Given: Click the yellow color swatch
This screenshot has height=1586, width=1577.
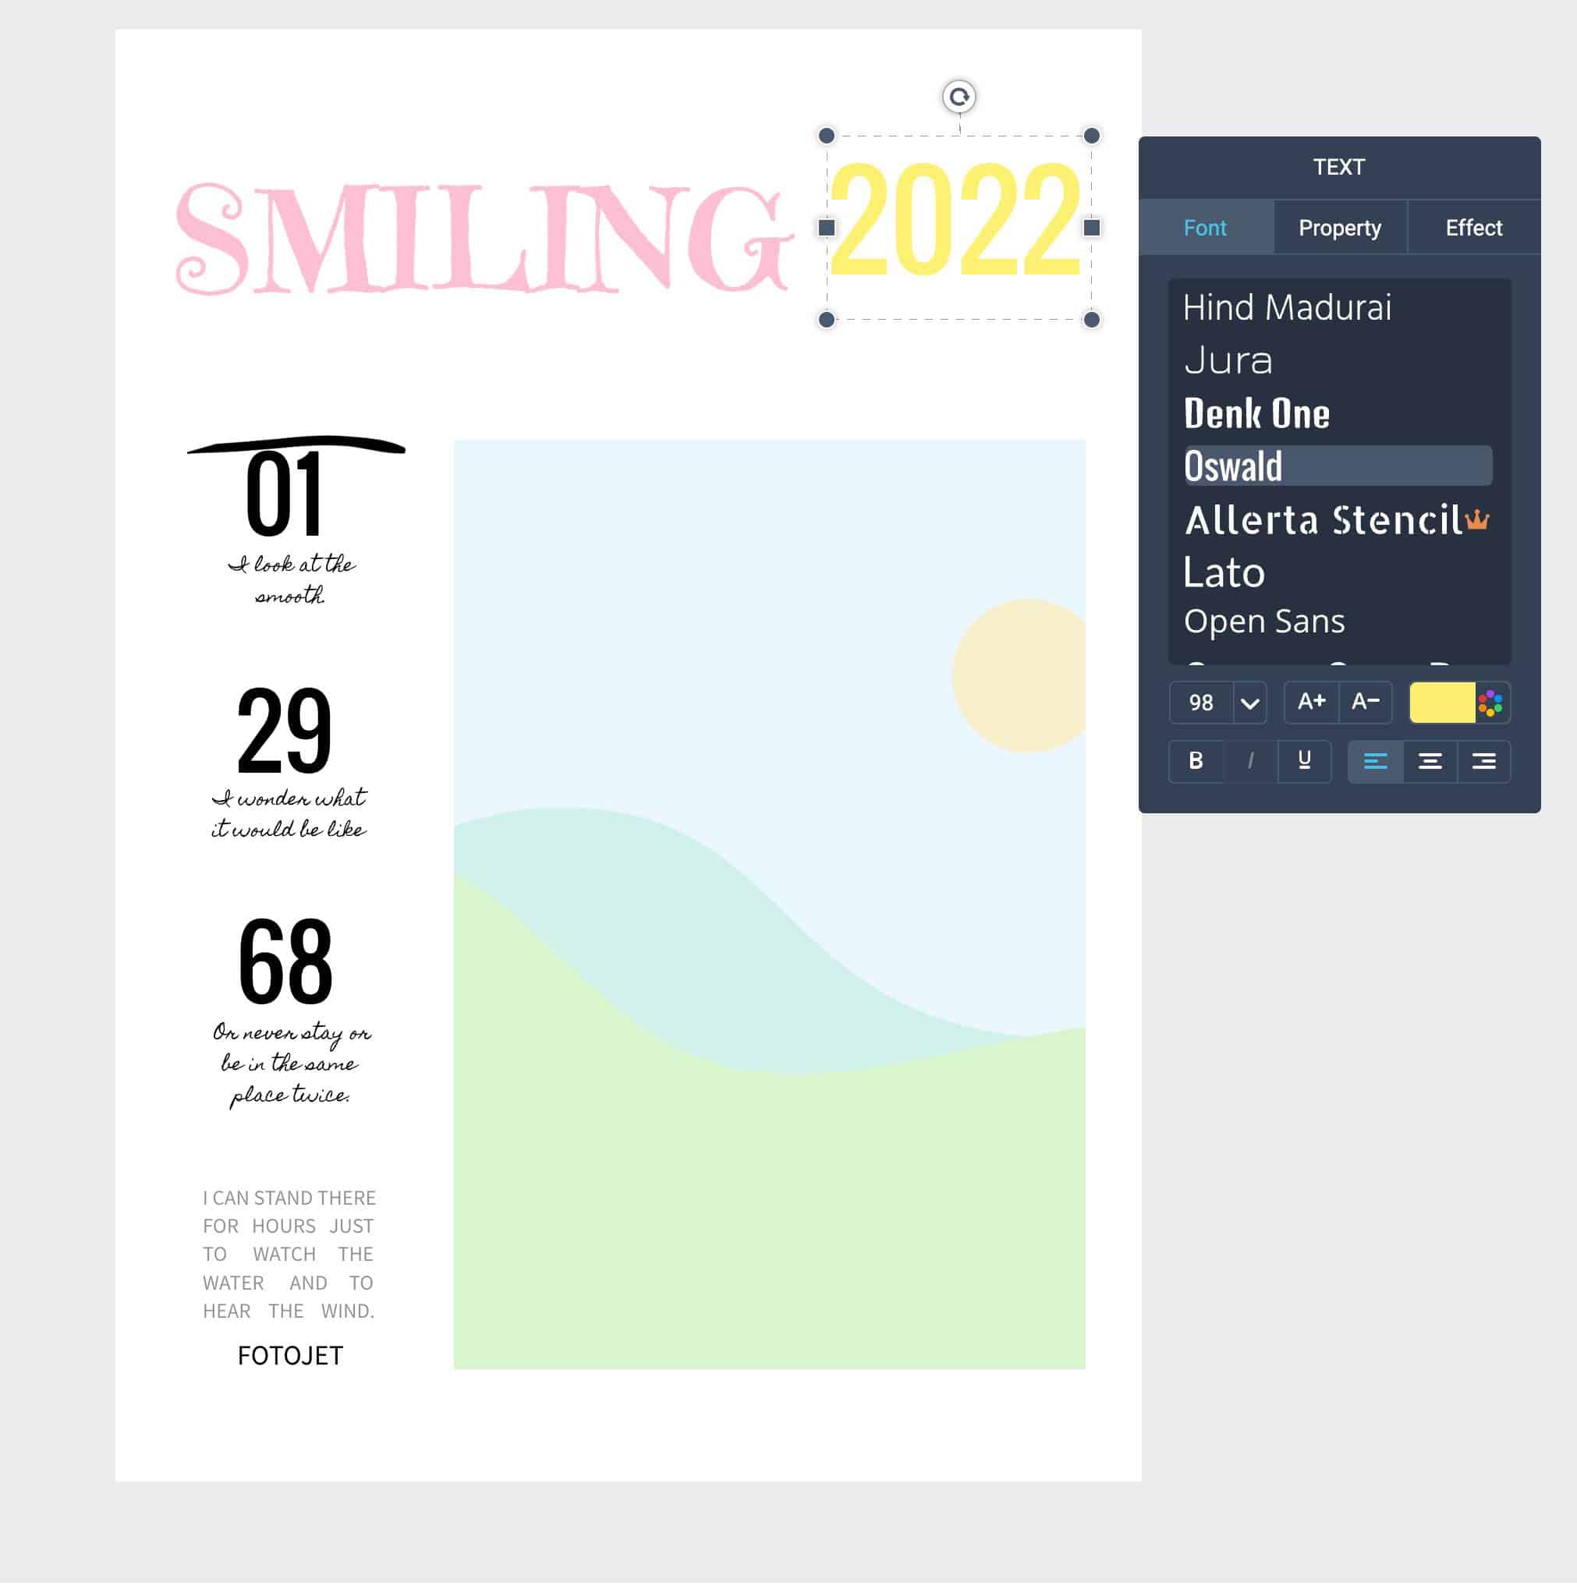Looking at the screenshot, I should [1441, 703].
